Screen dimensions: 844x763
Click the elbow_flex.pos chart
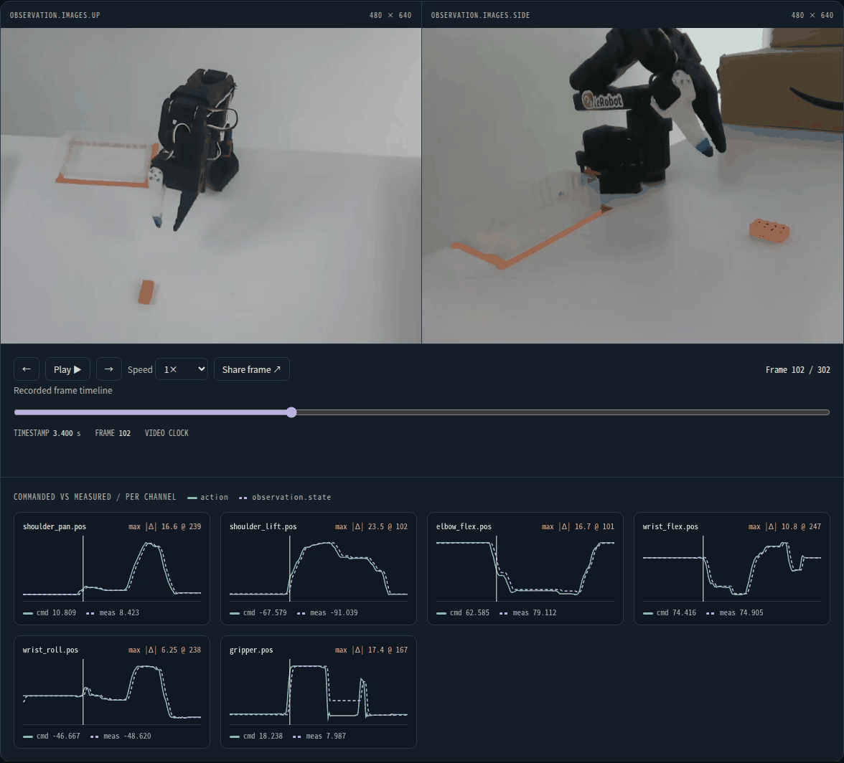pyautogui.click(x=525, y=569)
